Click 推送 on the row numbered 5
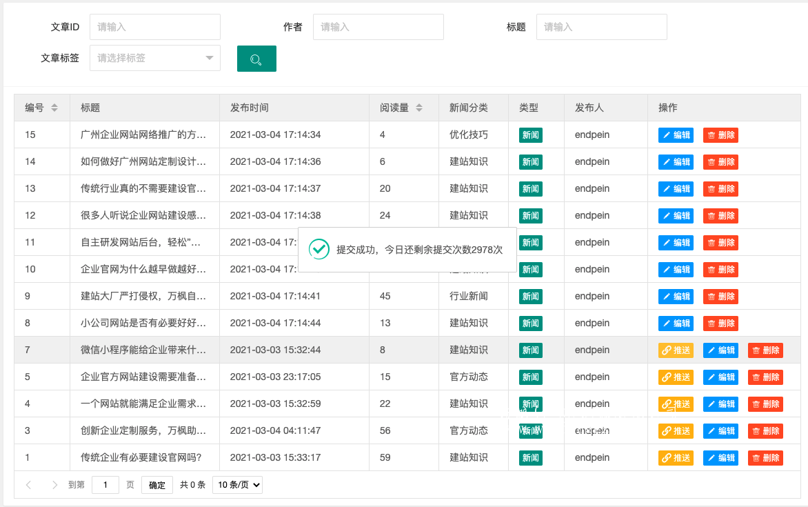Viewport: 808px width, 507px height. click(676, 377)
